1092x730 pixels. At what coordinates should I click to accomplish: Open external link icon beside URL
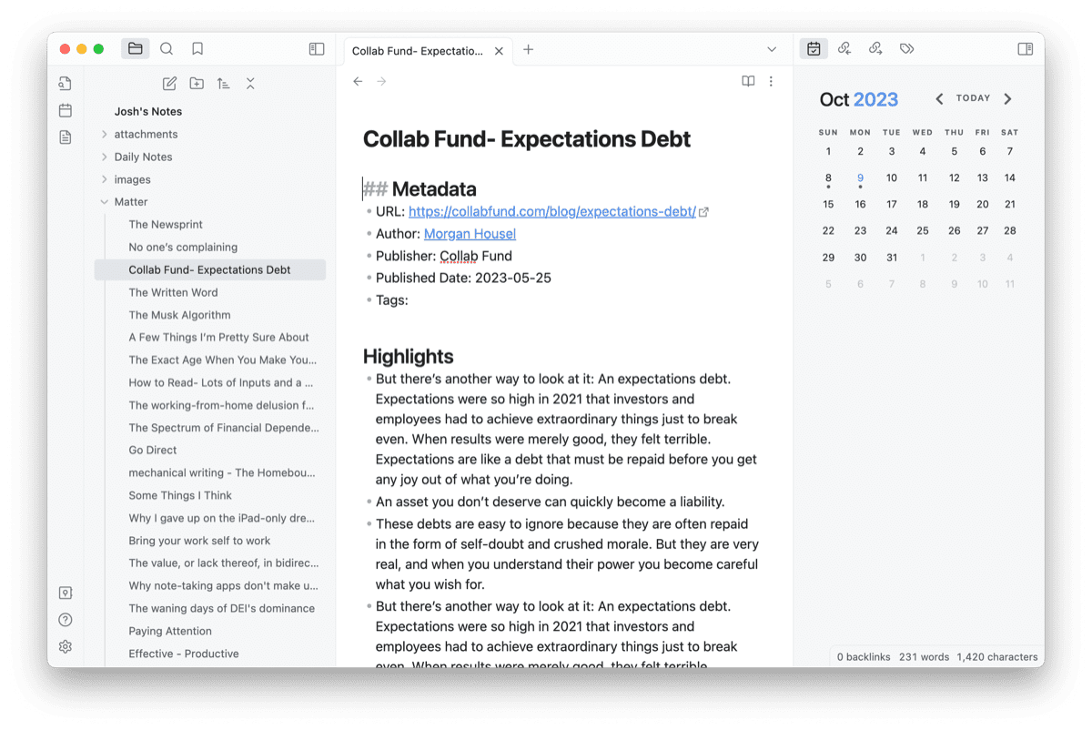pyautogui.click(x=703, y=212)
